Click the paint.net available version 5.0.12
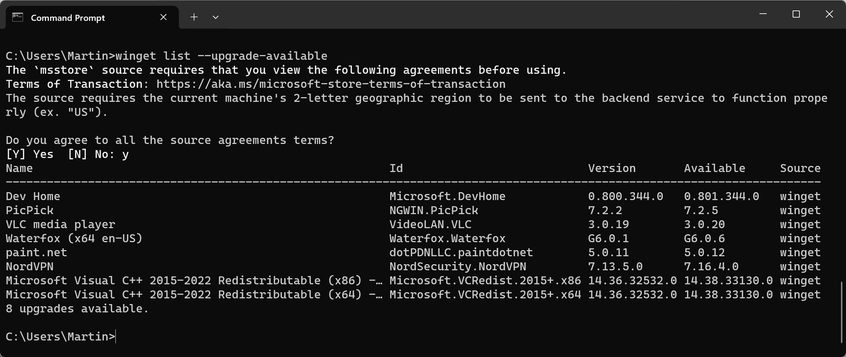The width and height of the screenshot is (846, 357). (x=704, y=253)
